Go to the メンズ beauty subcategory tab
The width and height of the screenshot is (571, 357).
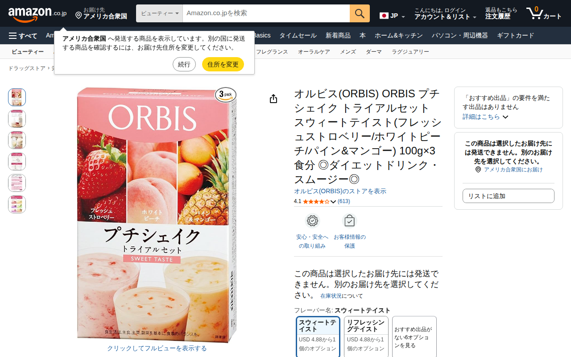[x=348, y=52]
